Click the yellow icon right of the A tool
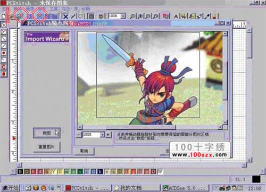266x192 pixels. [x=184, y=16]
